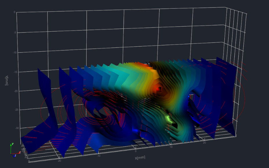Click the -30 tick label on the Y axis
This screenshot has height=168, width=269.
pyautogui.click(x=13, y=128)
